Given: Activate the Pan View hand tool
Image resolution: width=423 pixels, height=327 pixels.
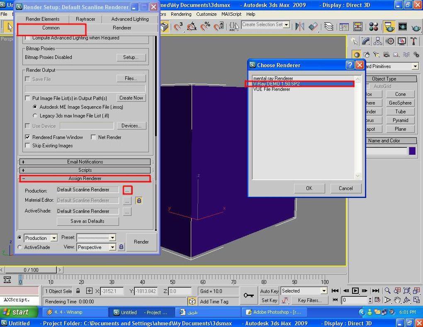Looking at the screenshot, I should tap(397, 300).
